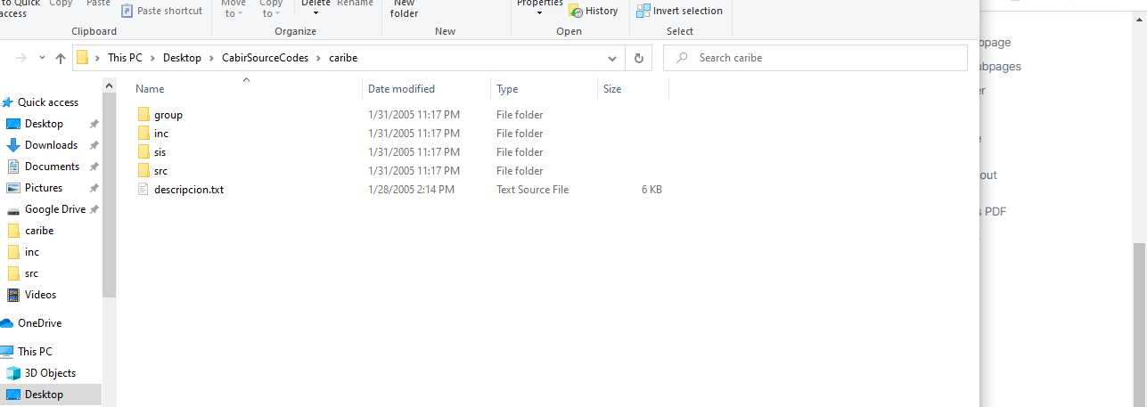Viewport: 1147px width, 407px height.
Task: Open address bar history dropdown
Action: point(611,58)
